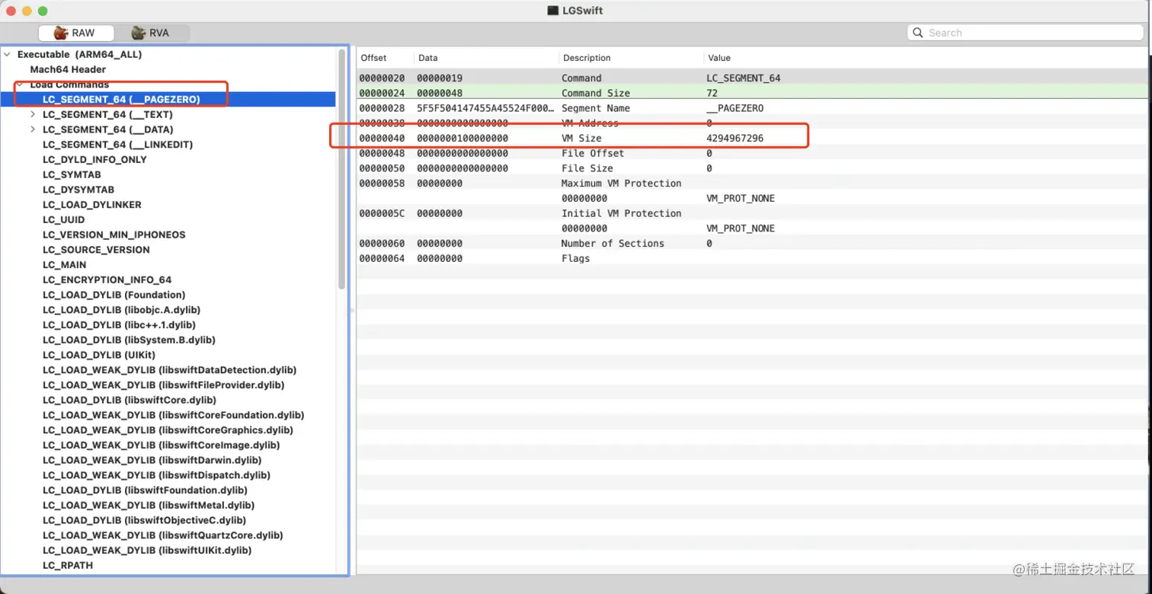The image size is (1152, 594).
Task: Select LC_SEGMENT_64 (__TEXT) row
Action: click(x=168, y=114)
